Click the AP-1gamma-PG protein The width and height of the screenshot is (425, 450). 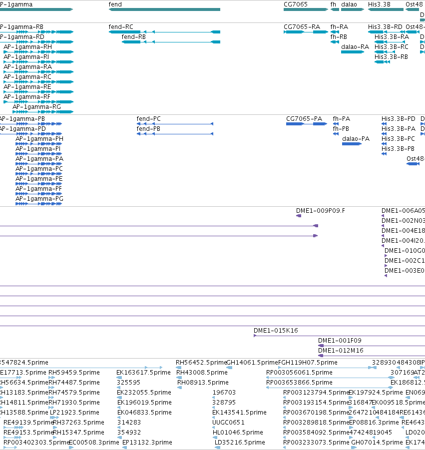click(x=39, y=204)
